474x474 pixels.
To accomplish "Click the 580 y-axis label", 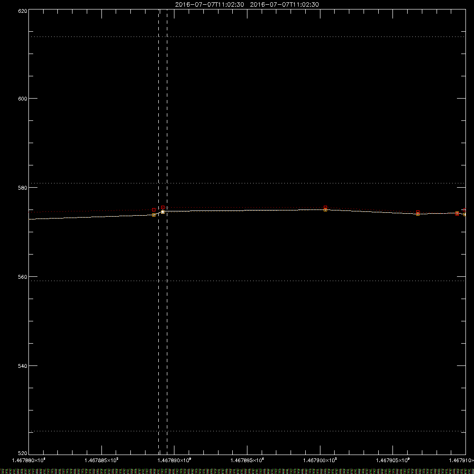I will 23,188.
